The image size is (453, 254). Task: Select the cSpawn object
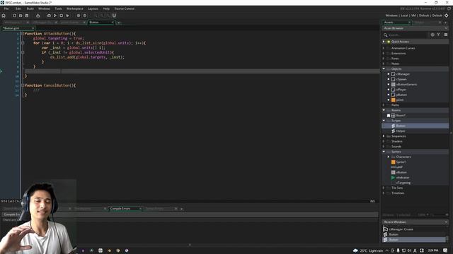point(401,79)
